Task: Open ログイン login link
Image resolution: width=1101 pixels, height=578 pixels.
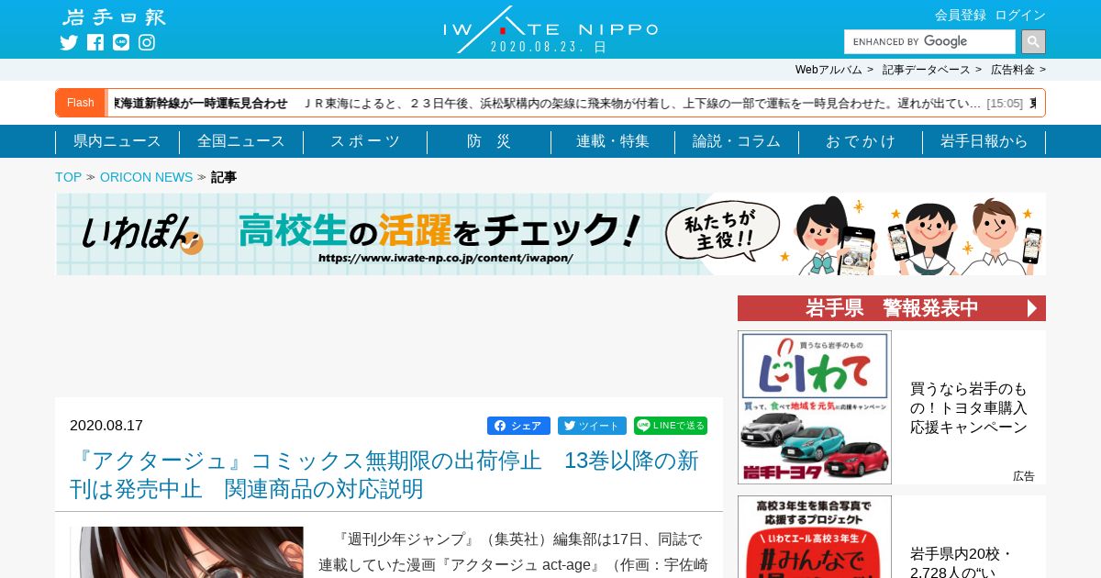Action: (1020, 15)
